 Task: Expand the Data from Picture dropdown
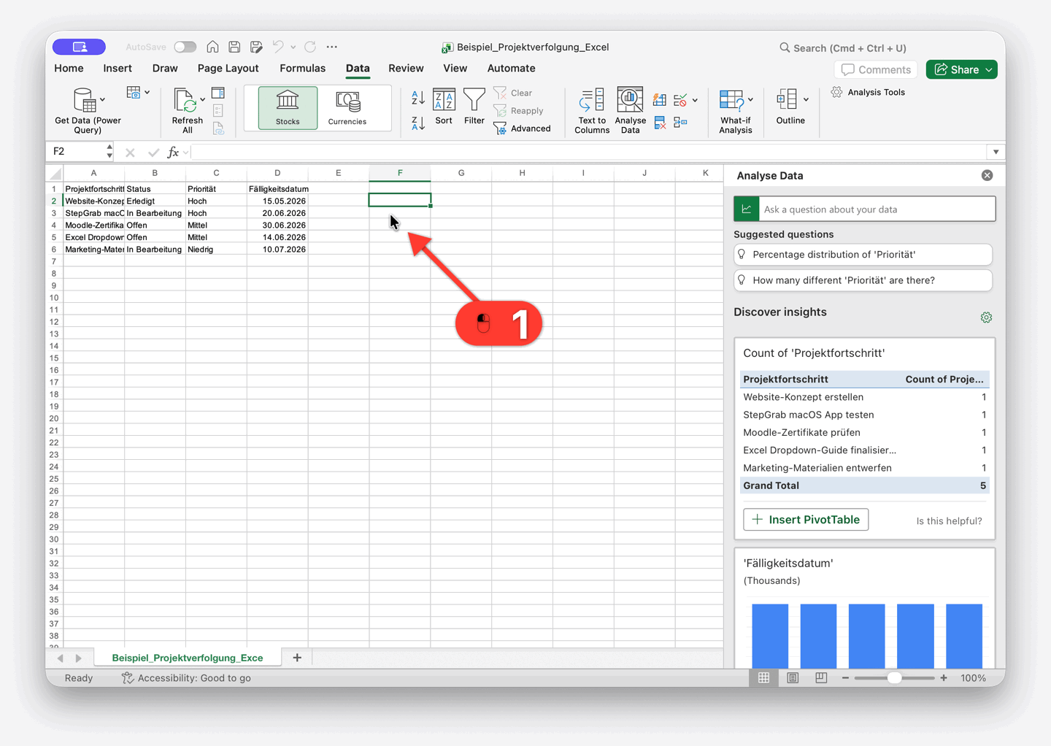click(147, 93)
